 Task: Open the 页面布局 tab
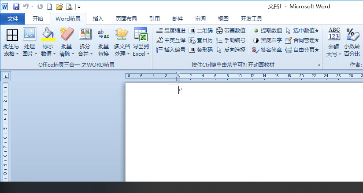pos(126,19)
